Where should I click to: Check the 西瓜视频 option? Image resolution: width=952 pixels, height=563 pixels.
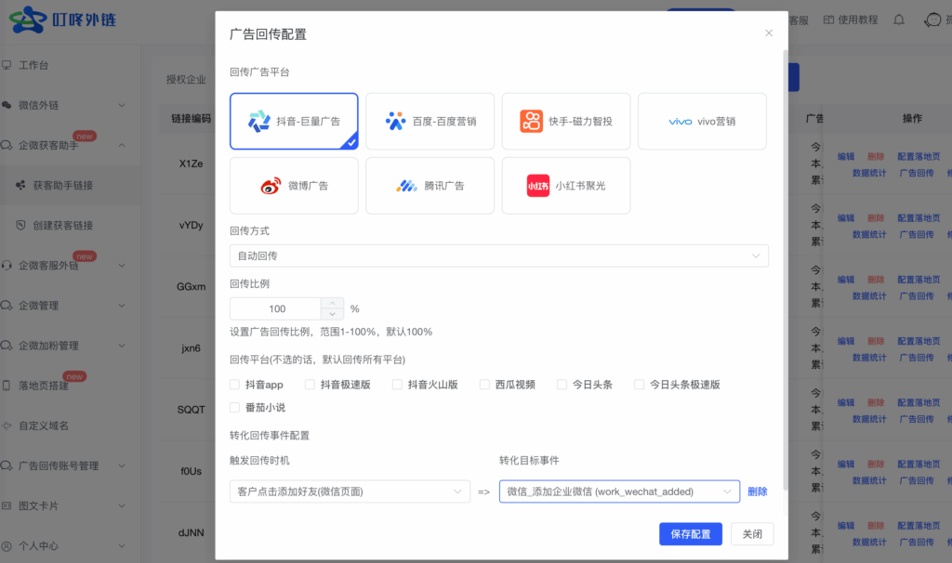pos(484,385)
